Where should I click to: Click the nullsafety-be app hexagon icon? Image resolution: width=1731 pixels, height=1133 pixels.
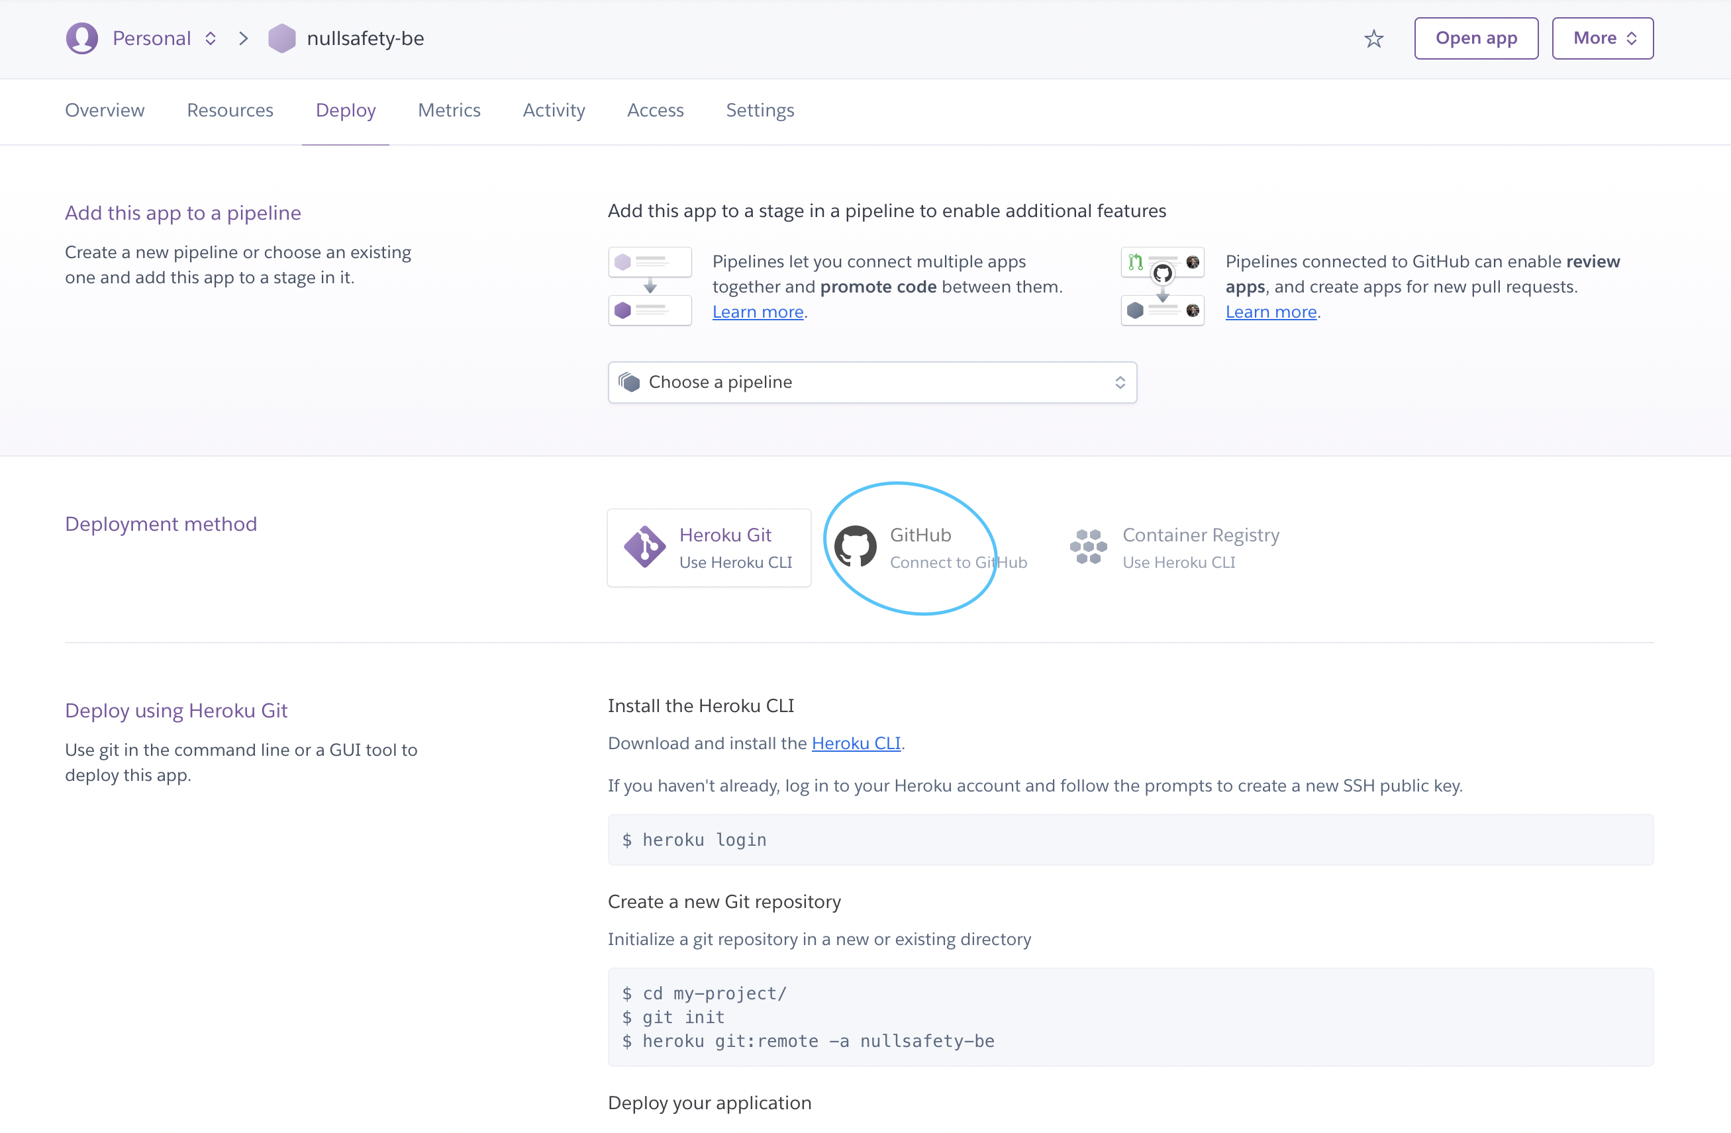(281, 38)
